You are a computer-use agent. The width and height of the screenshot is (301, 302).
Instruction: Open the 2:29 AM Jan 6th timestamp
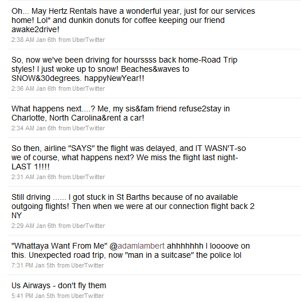tap(34, 226)
